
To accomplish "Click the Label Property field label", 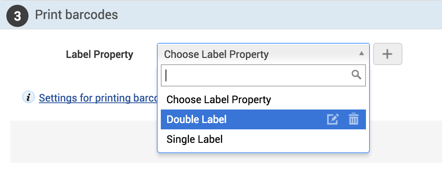I will 99,54.
